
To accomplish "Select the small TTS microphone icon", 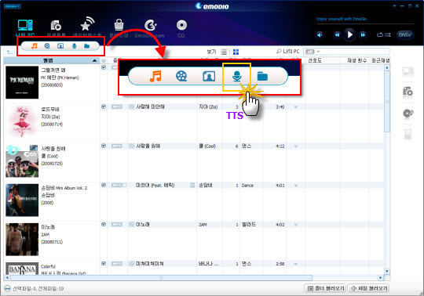I will (x=74, y=46).
